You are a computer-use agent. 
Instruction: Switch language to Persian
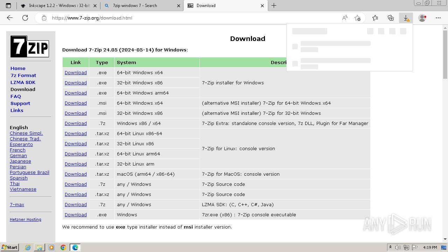pos(18,167)
